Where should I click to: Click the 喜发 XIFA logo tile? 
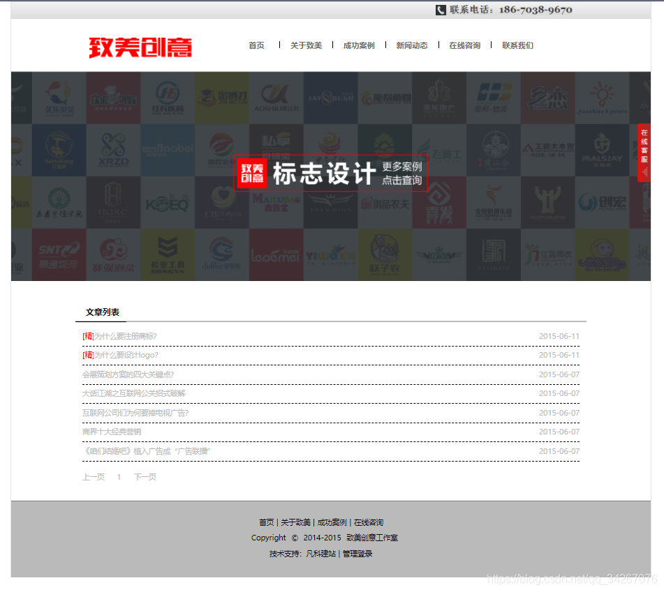click(439, 202)
